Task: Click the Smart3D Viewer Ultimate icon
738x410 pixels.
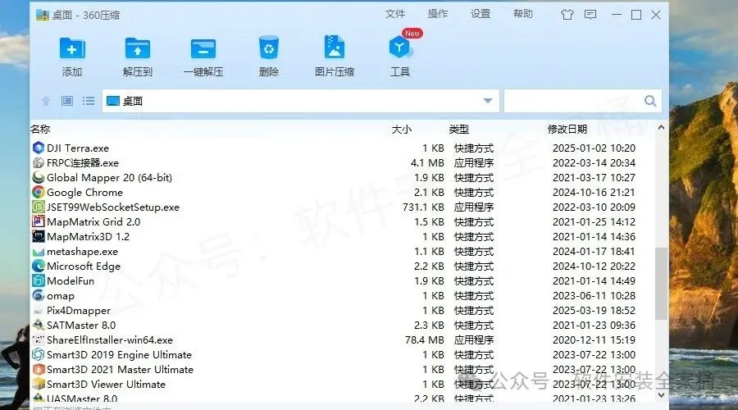Action: coord(38,384)
